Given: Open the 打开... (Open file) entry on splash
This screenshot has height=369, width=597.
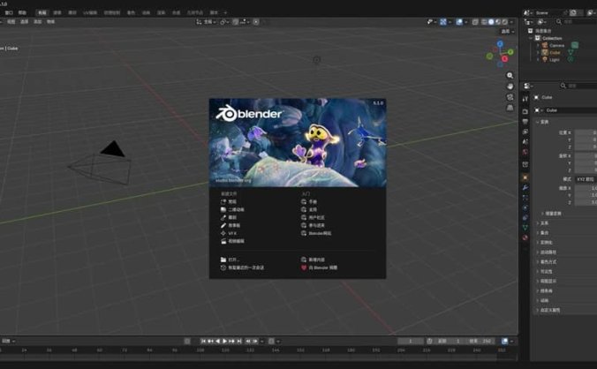Looking at the screenshot, I should tap(230, 260).
